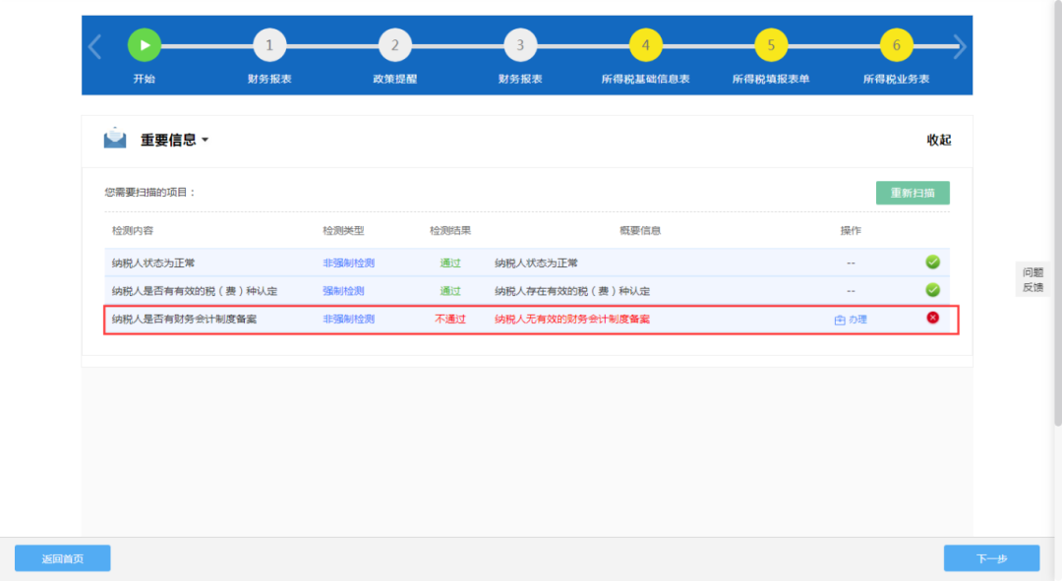Click the green 开始 play icon
The image size is (1062, 581).
(145, 45)
